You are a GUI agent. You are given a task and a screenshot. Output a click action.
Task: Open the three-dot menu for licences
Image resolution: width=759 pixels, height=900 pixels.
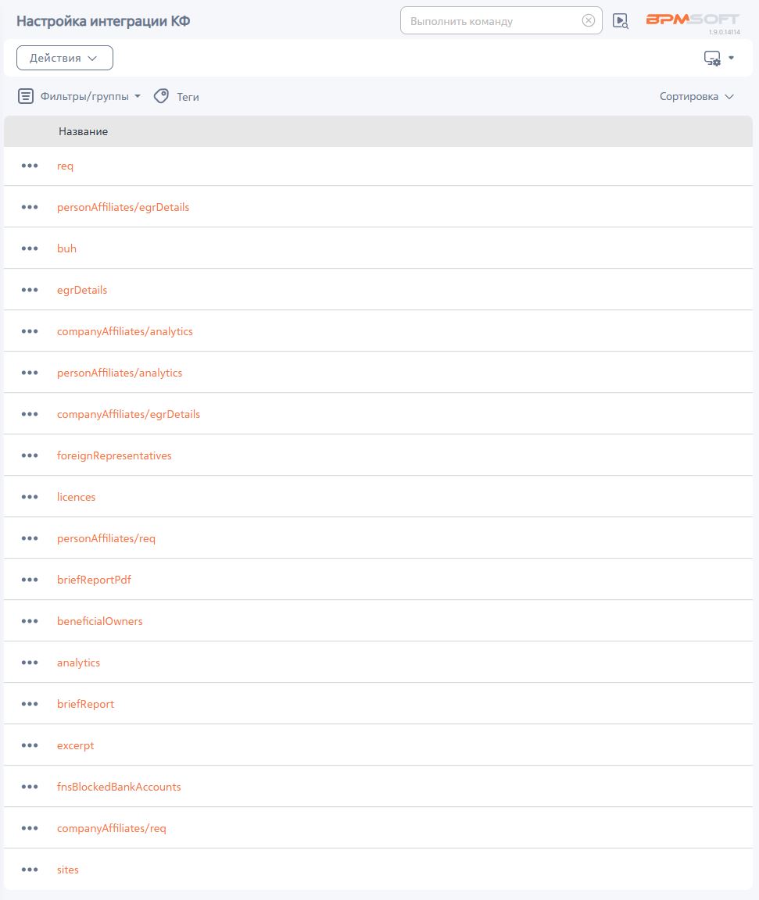[30, 497]
